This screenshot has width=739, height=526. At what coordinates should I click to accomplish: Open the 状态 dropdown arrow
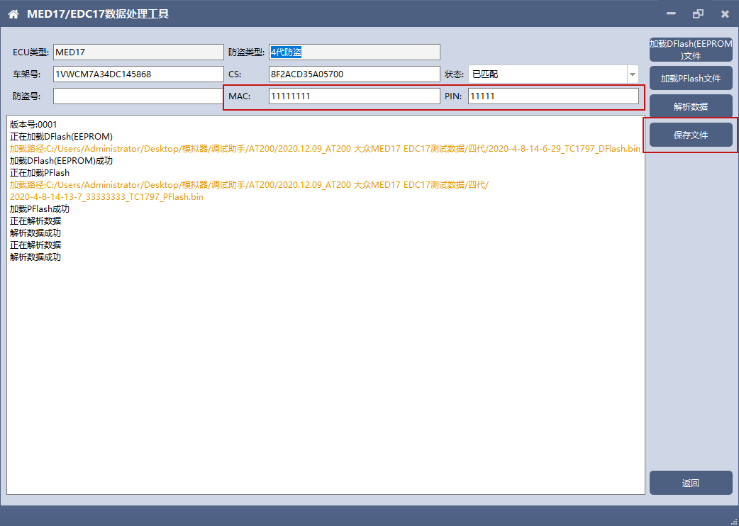[x=633, y=74]
